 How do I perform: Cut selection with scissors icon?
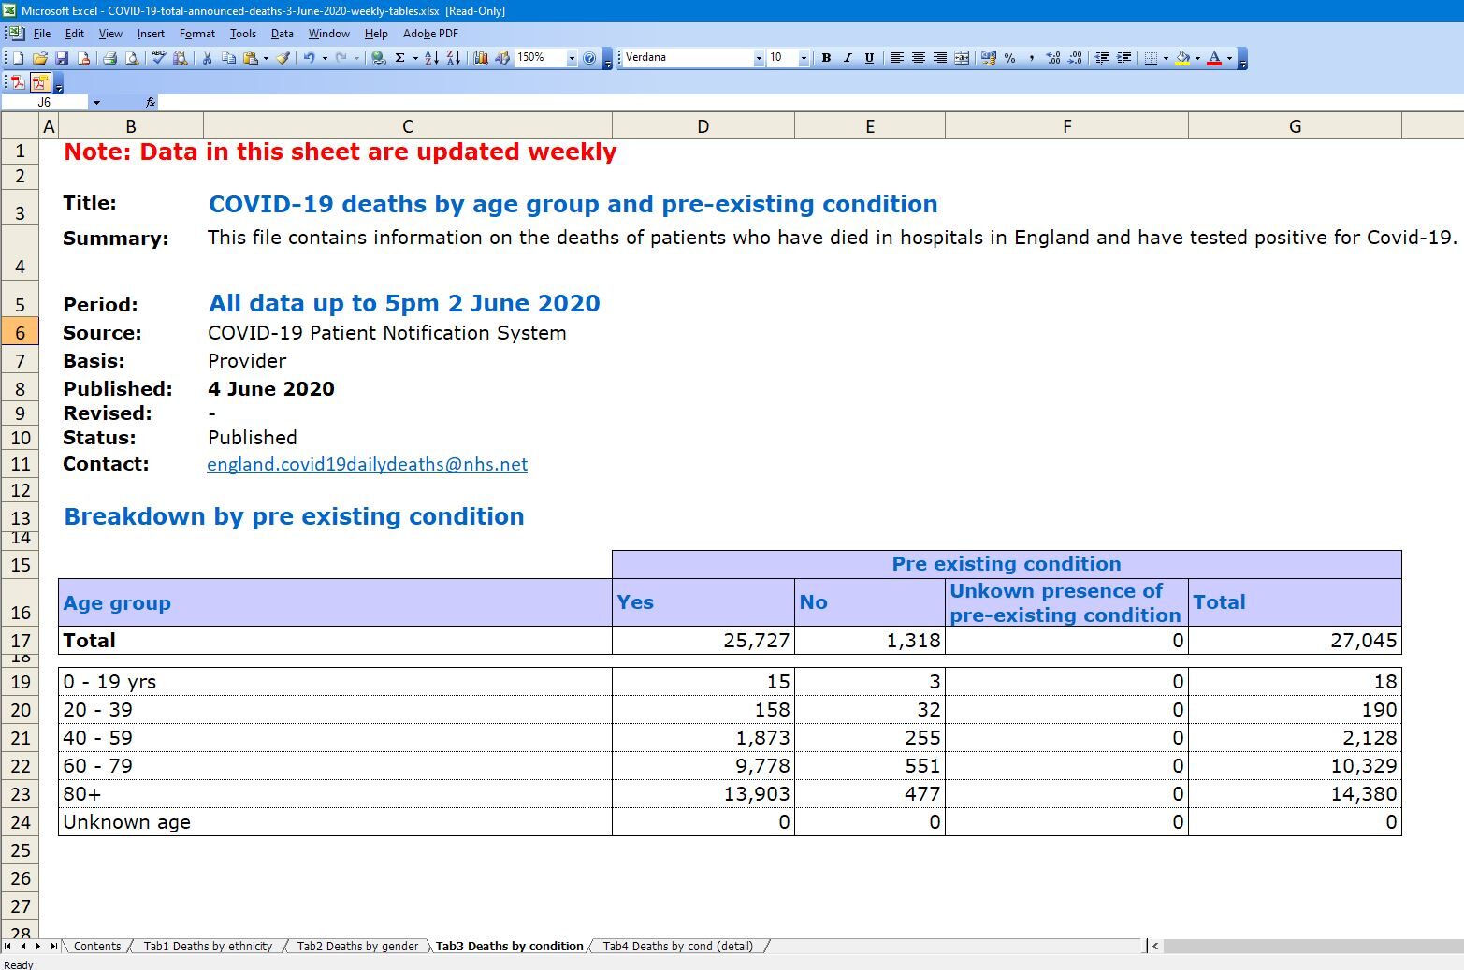pyautogui.click(x=207, y=58)
